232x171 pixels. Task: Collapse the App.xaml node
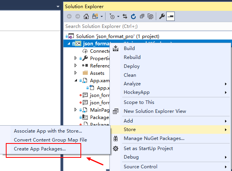pos(76,80)
